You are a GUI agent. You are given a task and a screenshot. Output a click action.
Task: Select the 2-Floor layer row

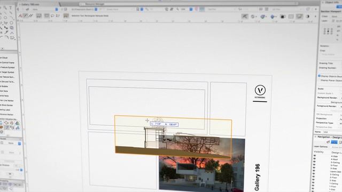pyautogui.click(x=333, y=178)
